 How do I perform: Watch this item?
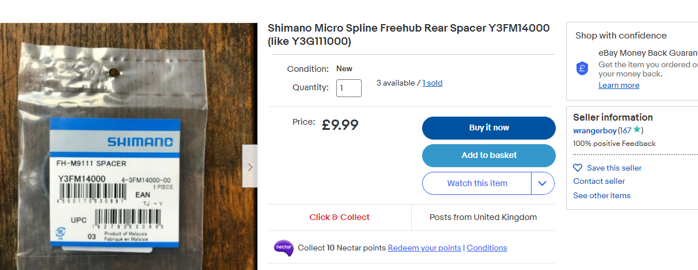click(477, 183)
